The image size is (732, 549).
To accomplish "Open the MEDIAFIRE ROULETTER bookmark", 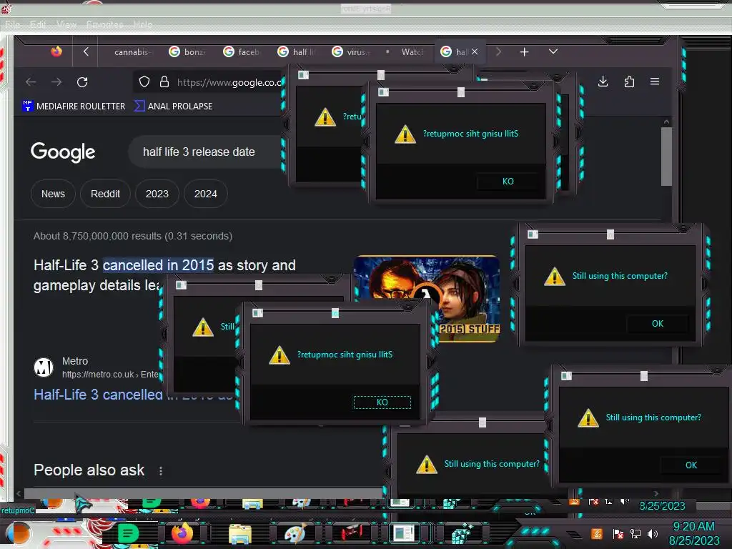I will tap(74, 107).
